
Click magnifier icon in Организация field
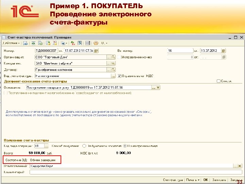pos(113,57)
